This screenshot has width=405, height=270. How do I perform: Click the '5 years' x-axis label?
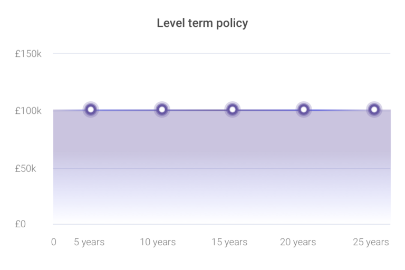(x=89, y=243)
